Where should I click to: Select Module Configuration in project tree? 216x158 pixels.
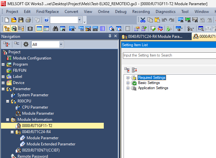[x=32, y=58]
